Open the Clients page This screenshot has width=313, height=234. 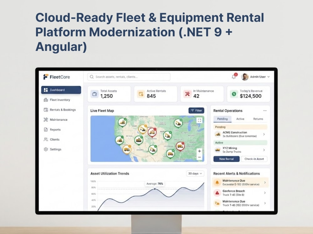tap(61, 139)
